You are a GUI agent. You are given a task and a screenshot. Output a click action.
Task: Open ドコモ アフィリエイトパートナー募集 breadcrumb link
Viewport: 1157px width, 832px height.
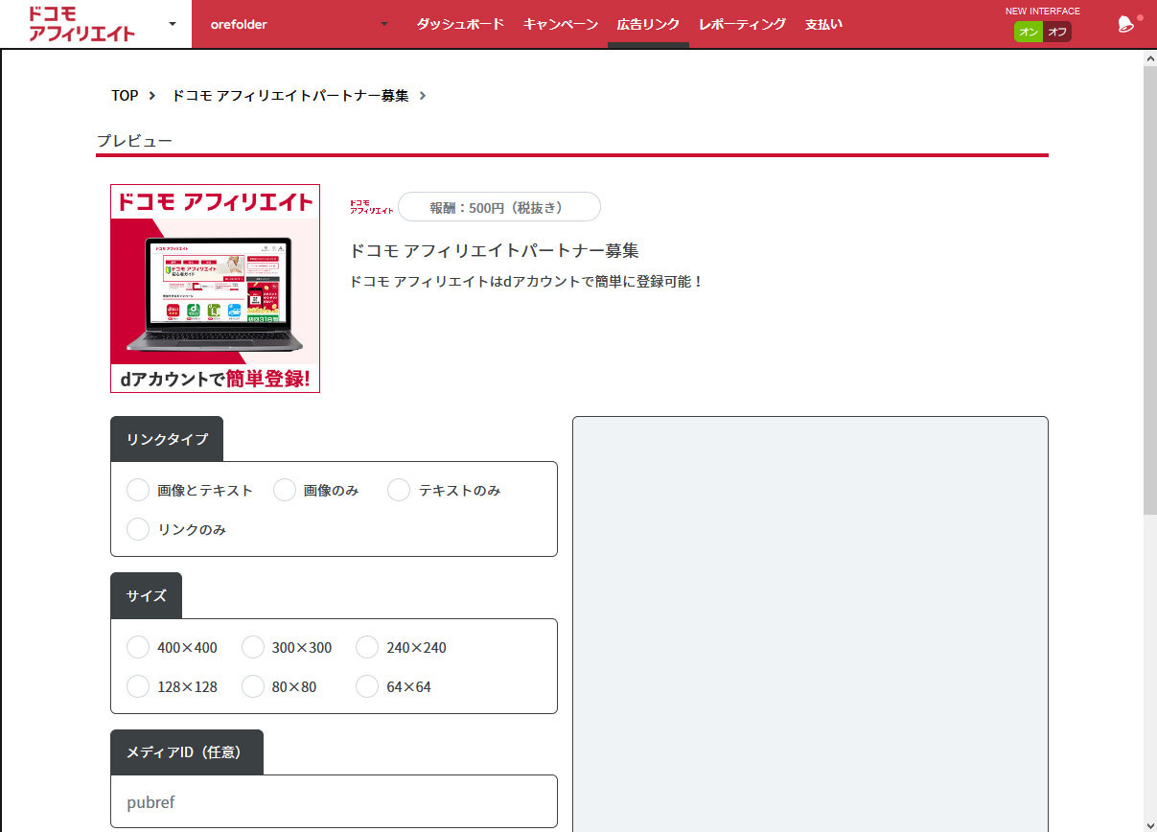point(289,96)
